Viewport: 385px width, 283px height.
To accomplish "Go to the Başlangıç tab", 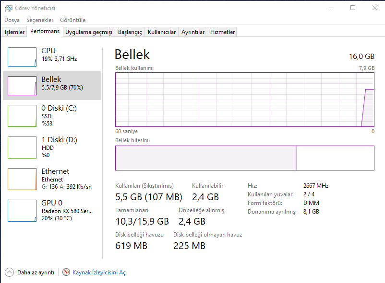I will pos(130,32).
